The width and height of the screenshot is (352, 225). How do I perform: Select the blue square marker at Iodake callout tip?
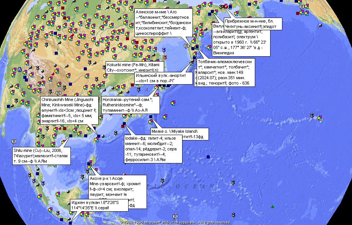124,124
